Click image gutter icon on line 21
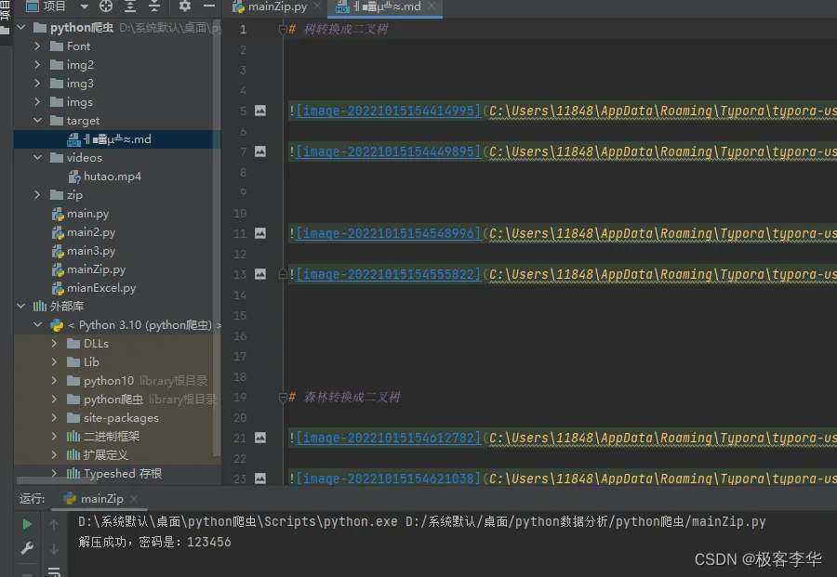Viewport: 837px width, 577px height. tap(260, 438)
